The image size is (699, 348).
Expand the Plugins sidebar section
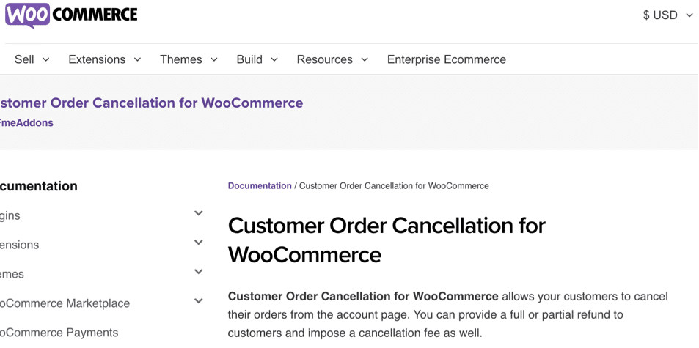(198, 213)
